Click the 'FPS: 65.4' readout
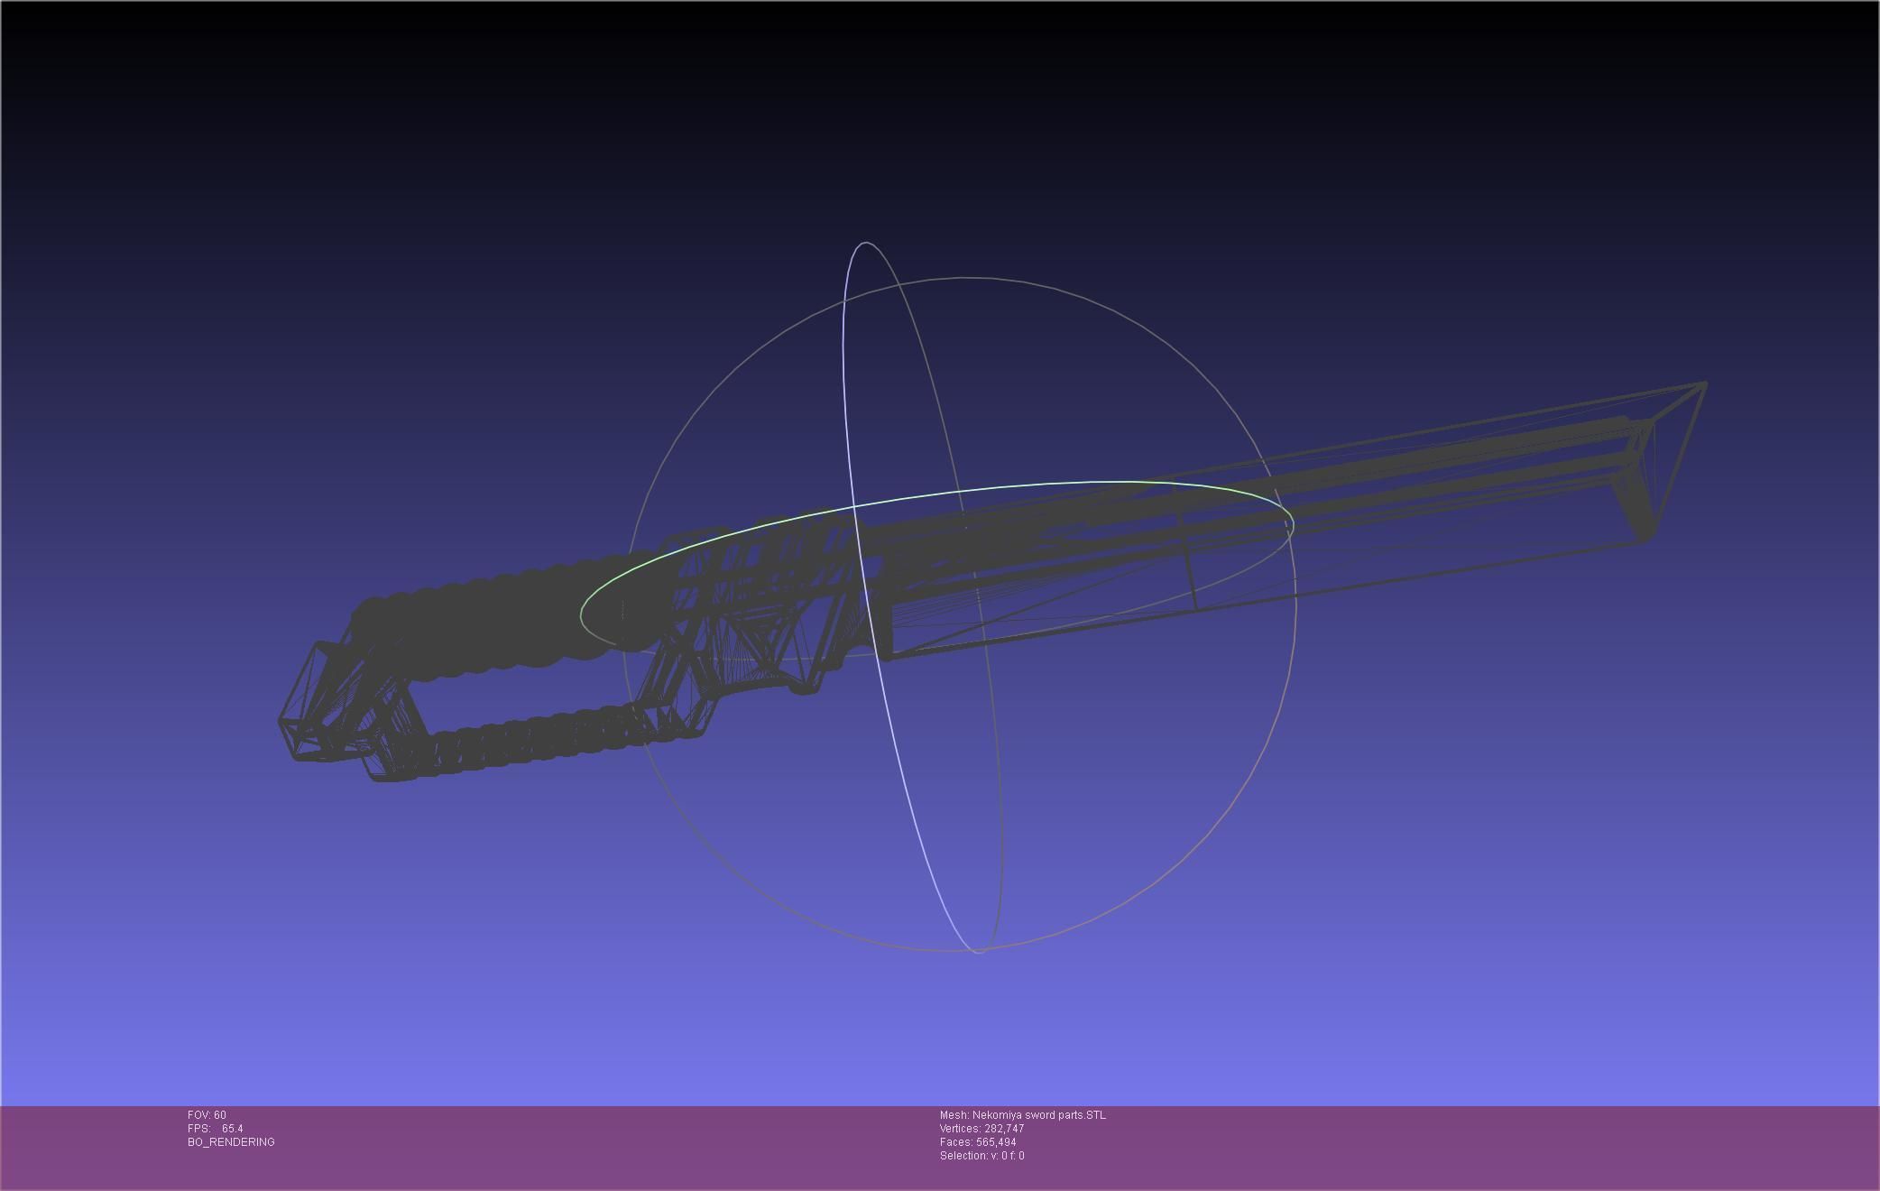Screen dimensions: 1880x1191 pos(215,1129)
